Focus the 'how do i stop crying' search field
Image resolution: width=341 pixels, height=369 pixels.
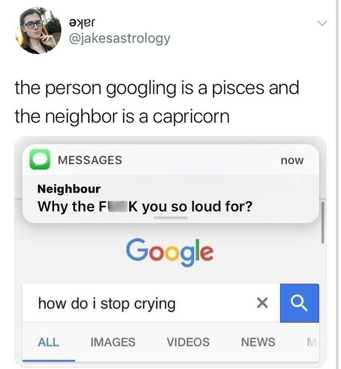(151, 303)
